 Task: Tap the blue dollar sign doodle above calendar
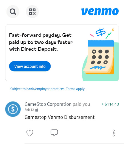(x=101, y=32)
